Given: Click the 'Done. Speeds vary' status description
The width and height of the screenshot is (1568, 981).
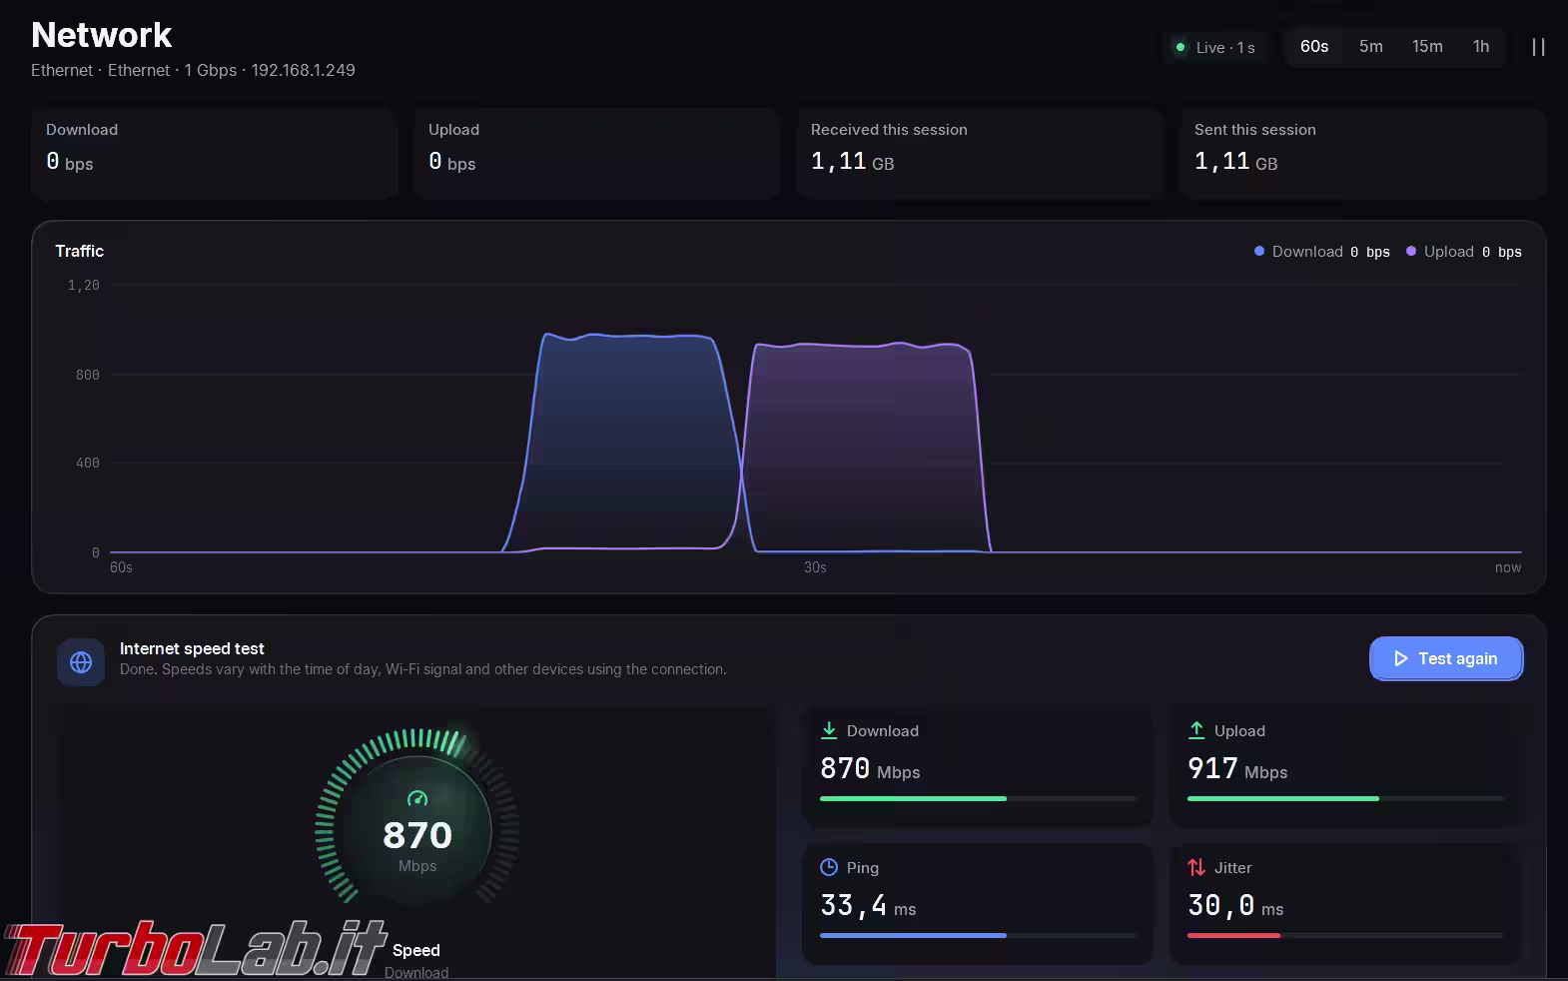Looking at the screenshot, I should click(x=423, y=669).
